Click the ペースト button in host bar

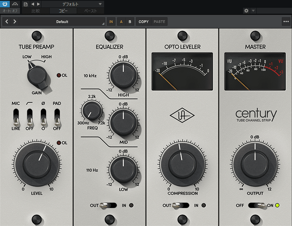click(90, 11)
